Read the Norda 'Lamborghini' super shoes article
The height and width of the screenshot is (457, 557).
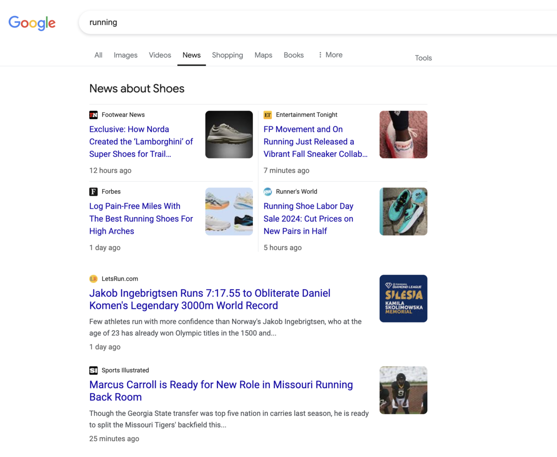(x=141, y=142)
